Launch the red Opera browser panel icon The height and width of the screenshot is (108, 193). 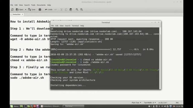(35, 106)
